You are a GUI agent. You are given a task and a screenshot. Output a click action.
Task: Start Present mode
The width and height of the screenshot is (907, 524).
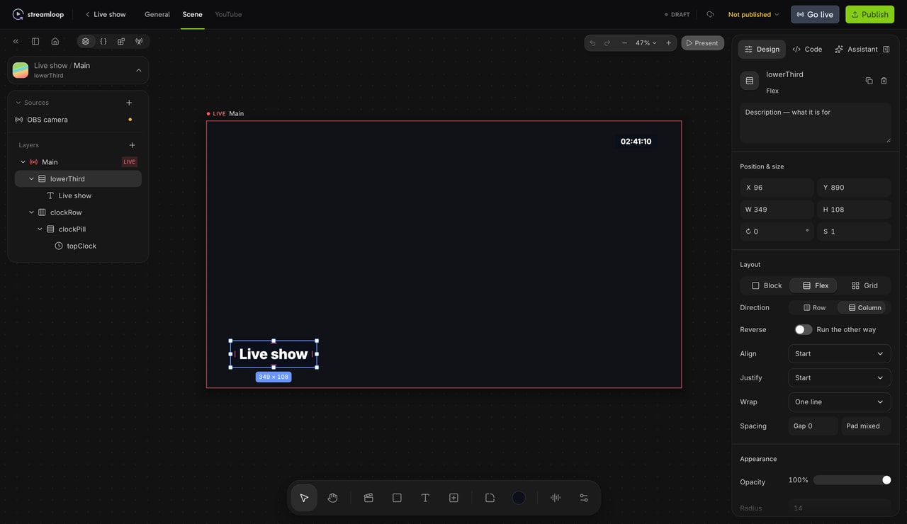(702, 43)
